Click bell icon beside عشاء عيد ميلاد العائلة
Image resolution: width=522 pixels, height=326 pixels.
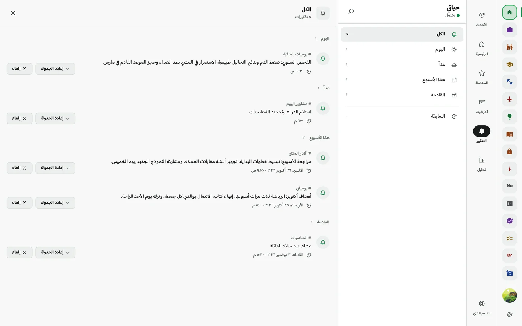pos(323,242)
